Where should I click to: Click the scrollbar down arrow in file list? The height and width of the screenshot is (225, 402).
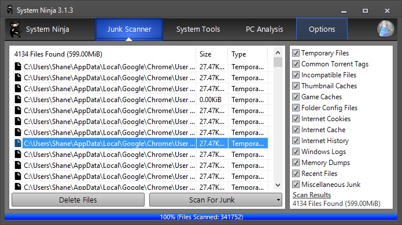278,185
